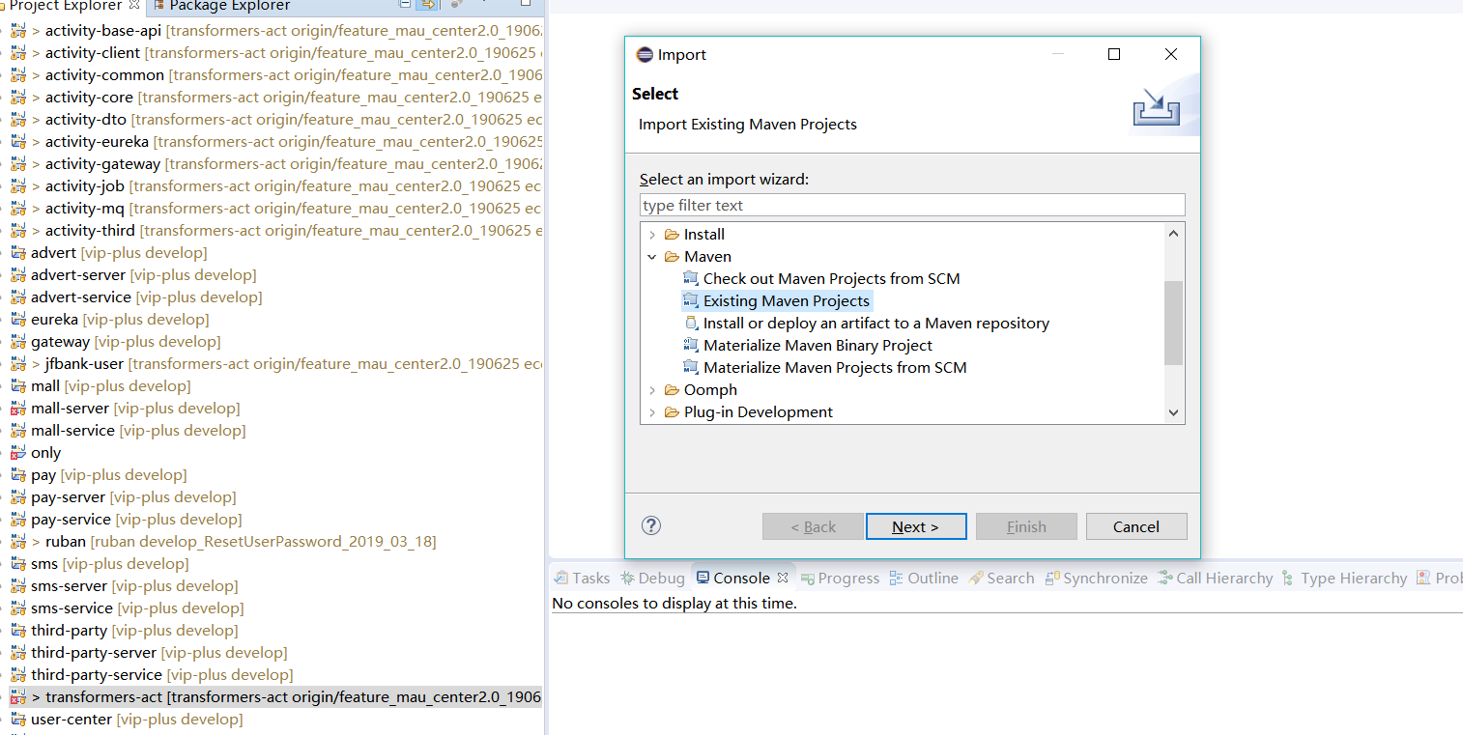Click the wizard list scrollbar up arrow
1463x735 pixels.
click(1174, 234)
